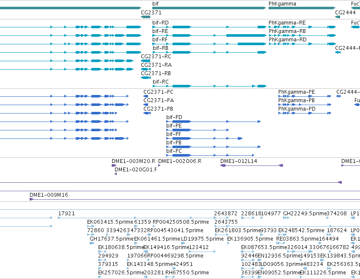Click EST label EK180638.5prime
The width and height of the screenshot is (360, 279).
pos(121,247)
